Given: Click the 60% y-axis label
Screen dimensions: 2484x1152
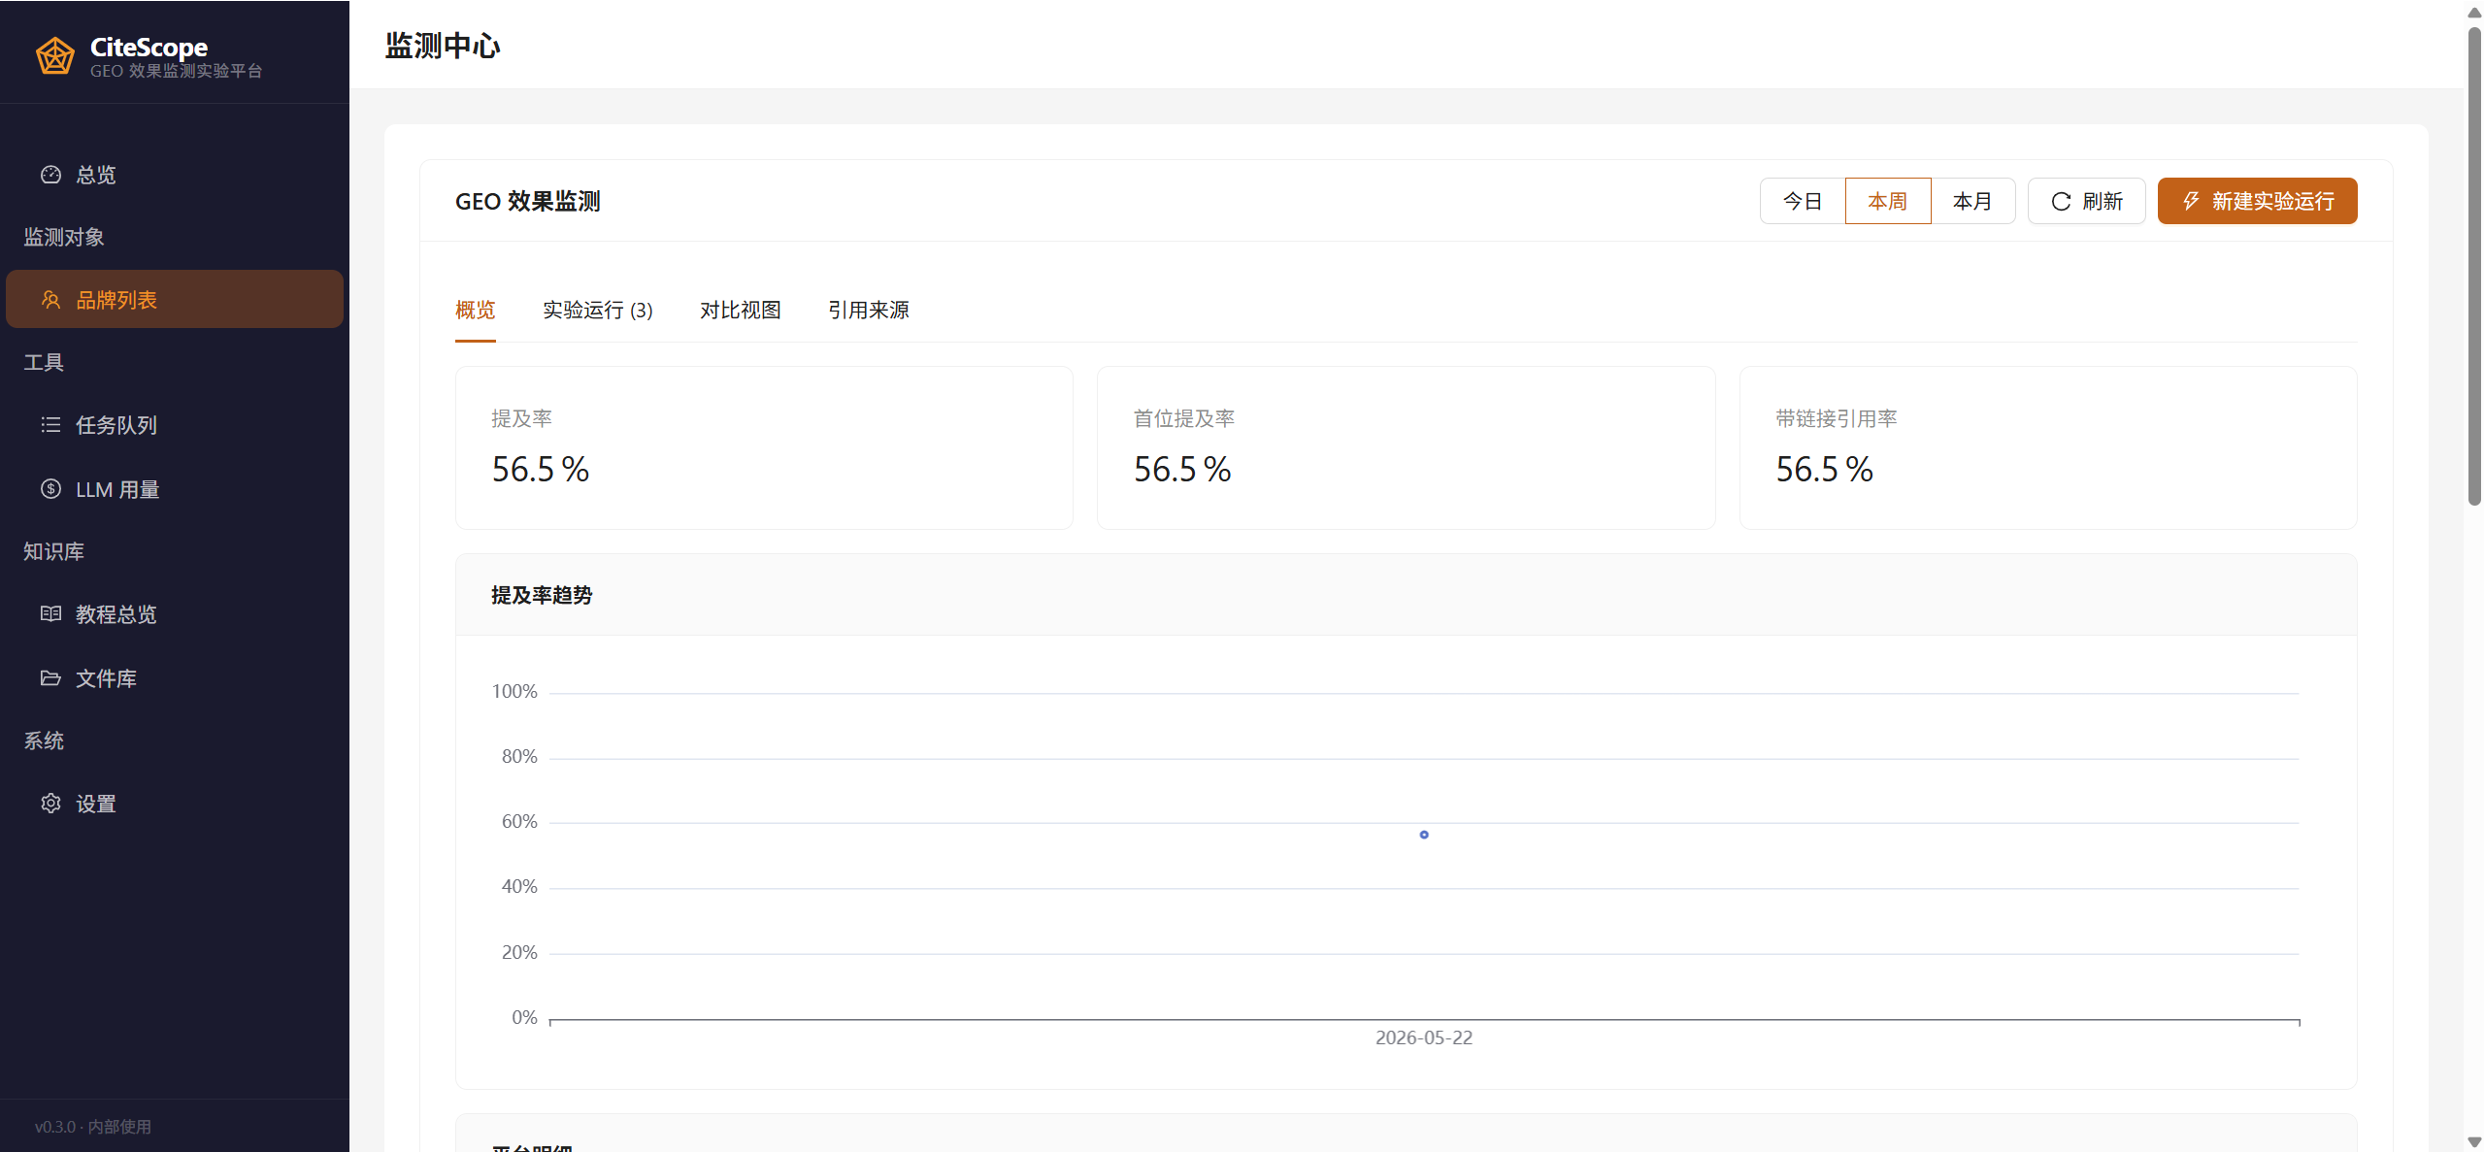Looking at the screenshot, I should pyautogui.click(x=519, y=821).
